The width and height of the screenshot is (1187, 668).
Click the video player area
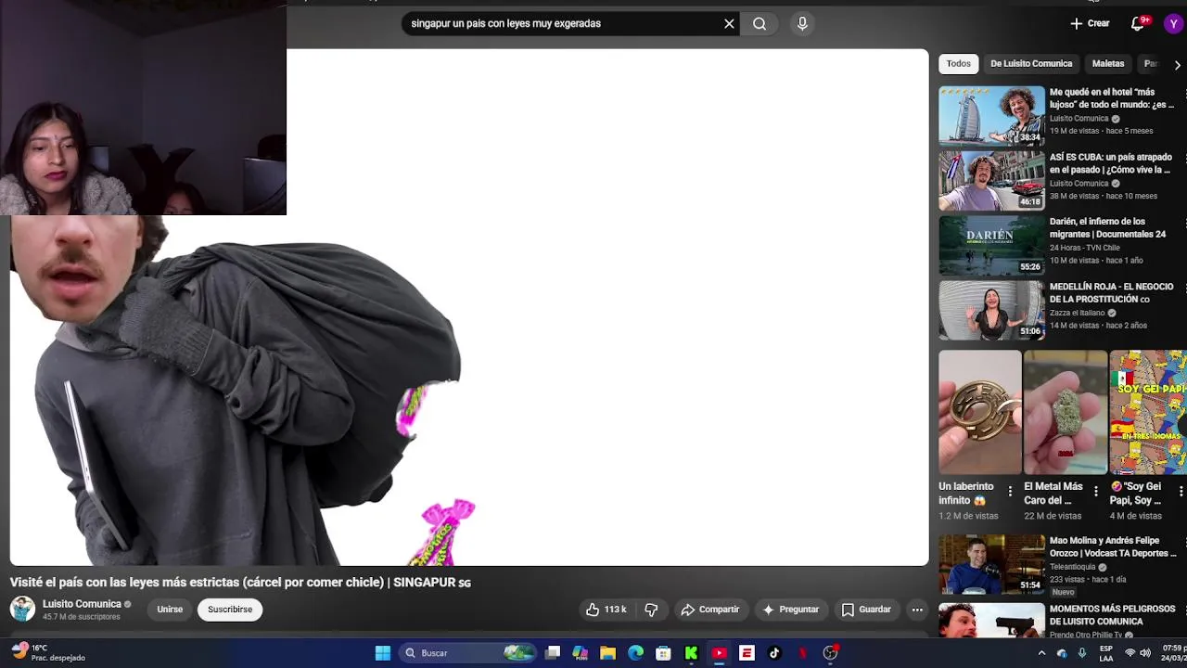click(x=468, y=307)
